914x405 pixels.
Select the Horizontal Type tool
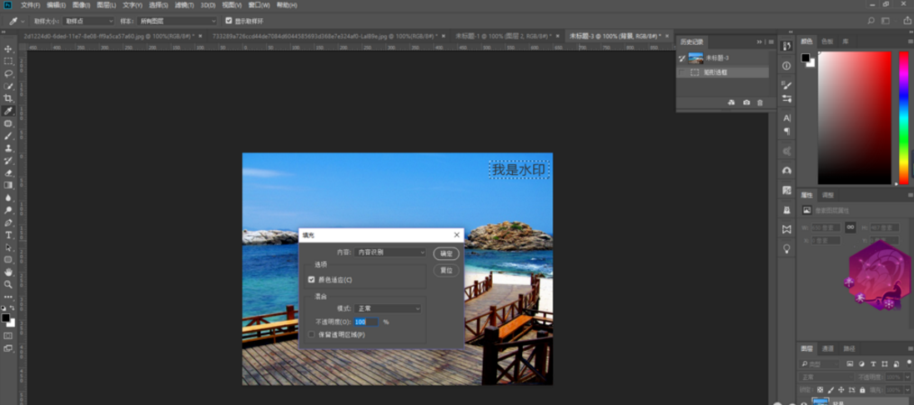pyautogui.click(x=8, y=235)
